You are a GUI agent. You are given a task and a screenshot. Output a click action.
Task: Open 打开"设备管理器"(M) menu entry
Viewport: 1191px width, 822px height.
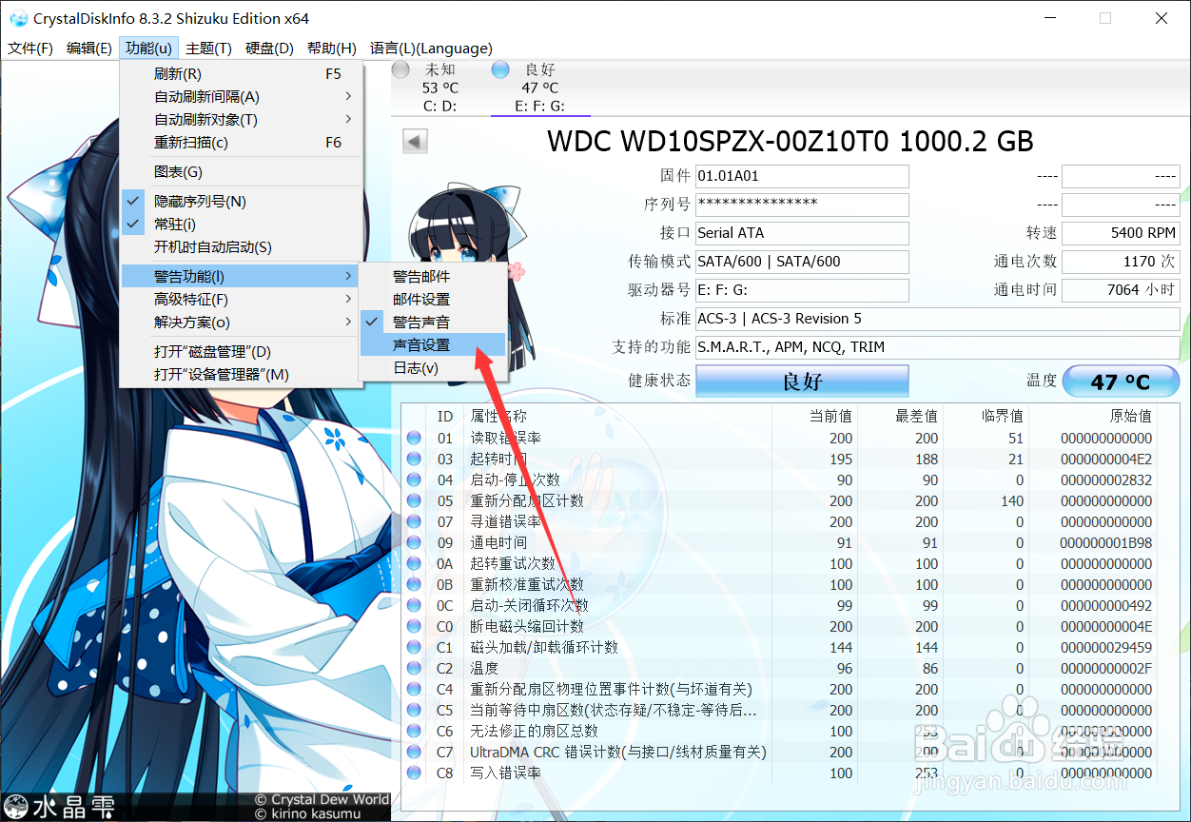241,375
